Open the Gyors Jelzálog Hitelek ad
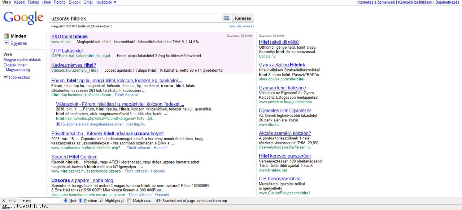This screenshot has height=210, width=462. 282,65
